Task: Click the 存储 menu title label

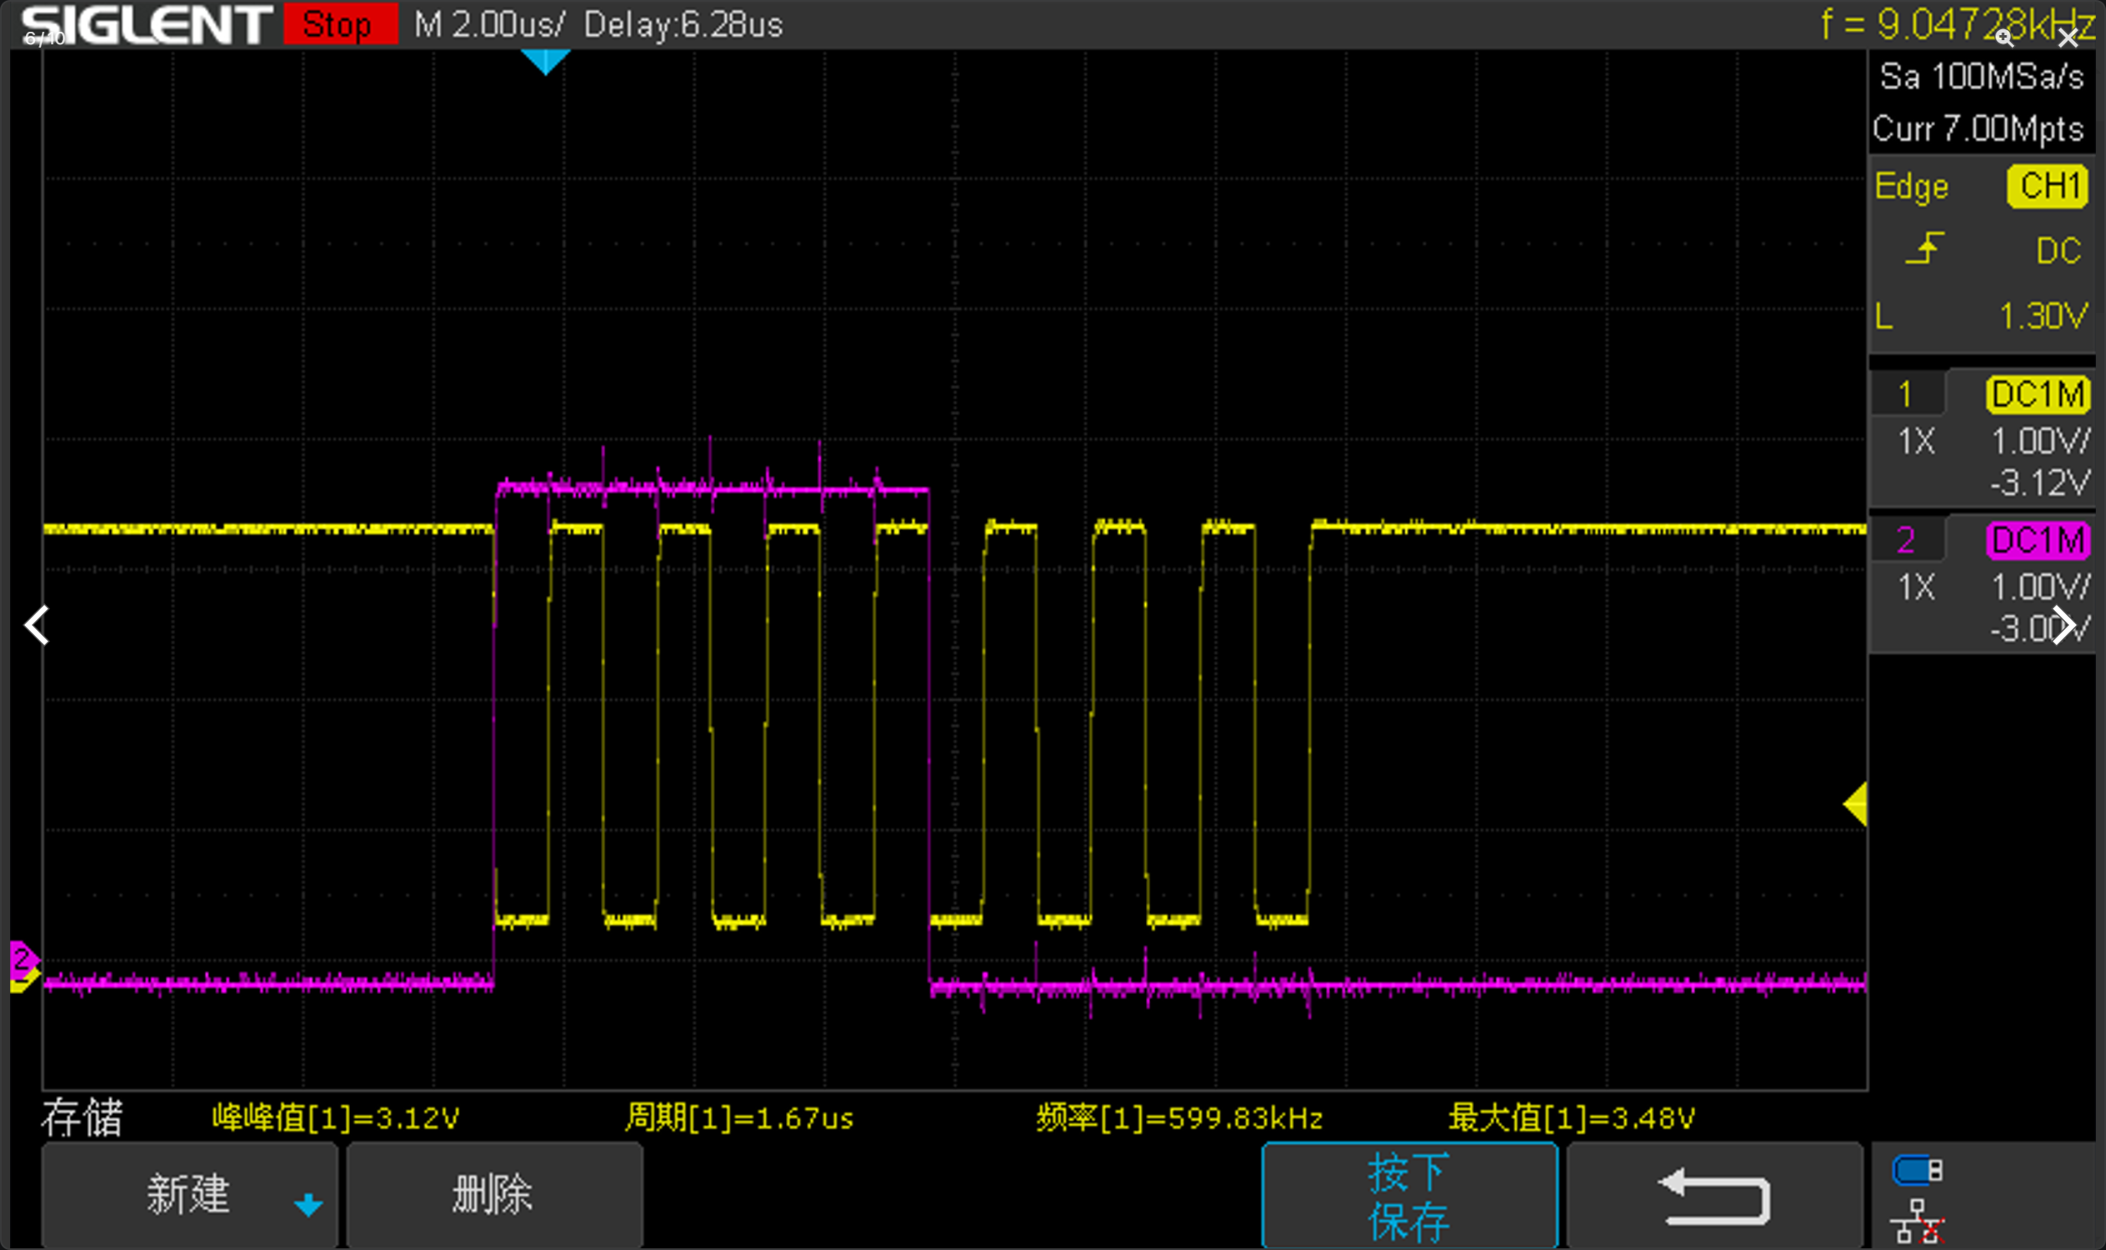Action: pos(83,1118)
